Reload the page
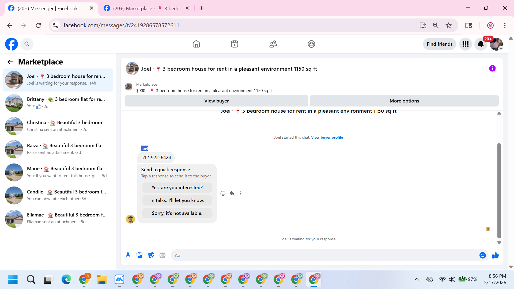 coord(38,25)
